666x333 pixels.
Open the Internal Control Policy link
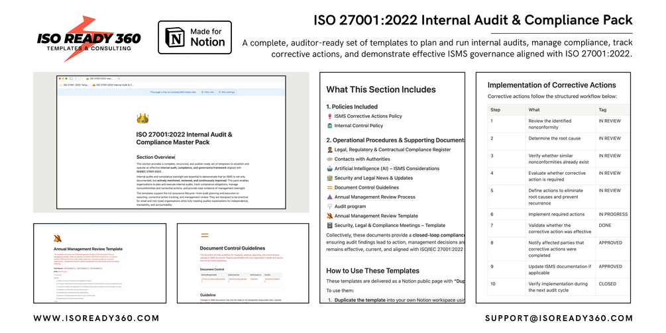tap(359, 126)
